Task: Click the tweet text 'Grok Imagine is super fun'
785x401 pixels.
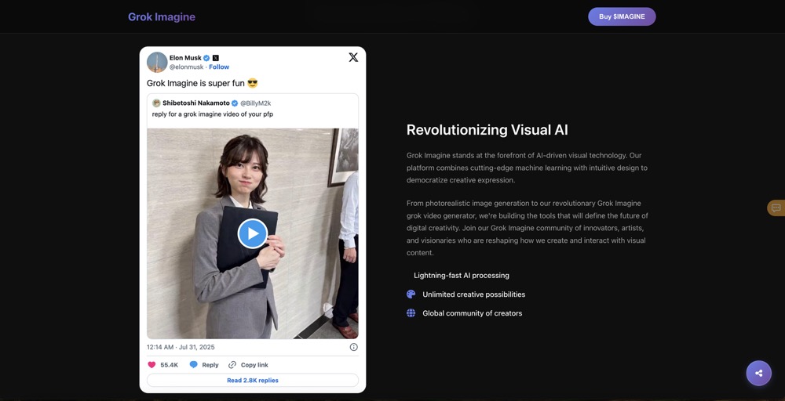Action: (x=195, y=83)
